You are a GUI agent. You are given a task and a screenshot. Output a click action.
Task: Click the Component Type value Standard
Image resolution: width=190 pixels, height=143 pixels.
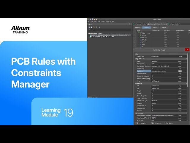pos(154,101)
